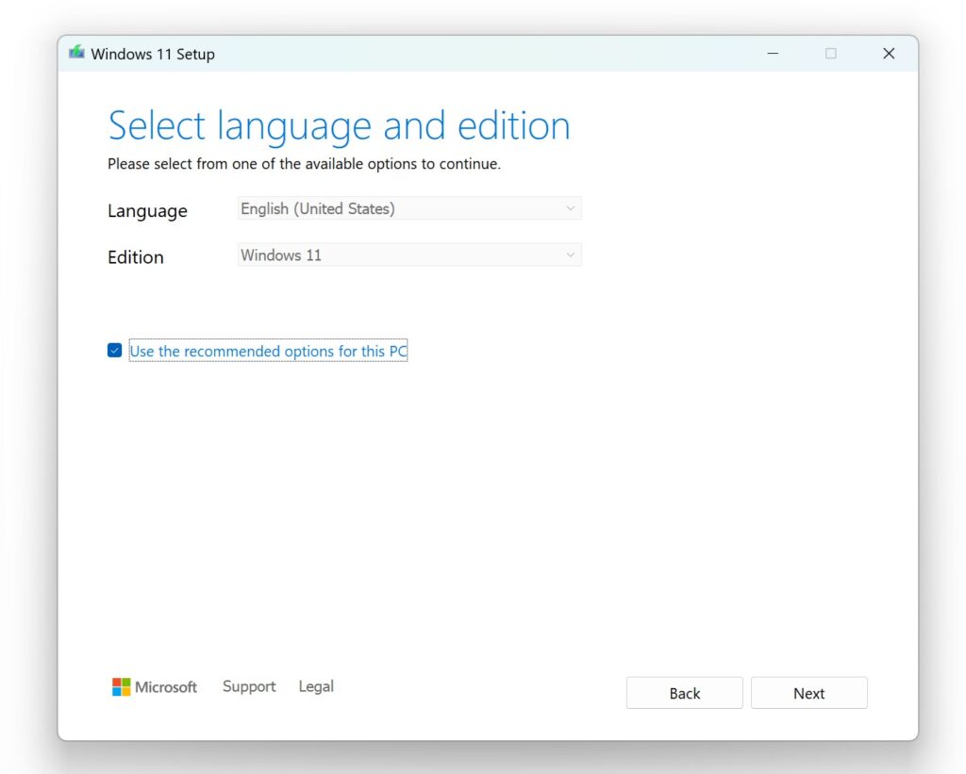Open the Legal information page

click(x=316, y=686)
